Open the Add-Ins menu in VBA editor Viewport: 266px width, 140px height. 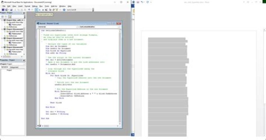(x=54, y=6)
